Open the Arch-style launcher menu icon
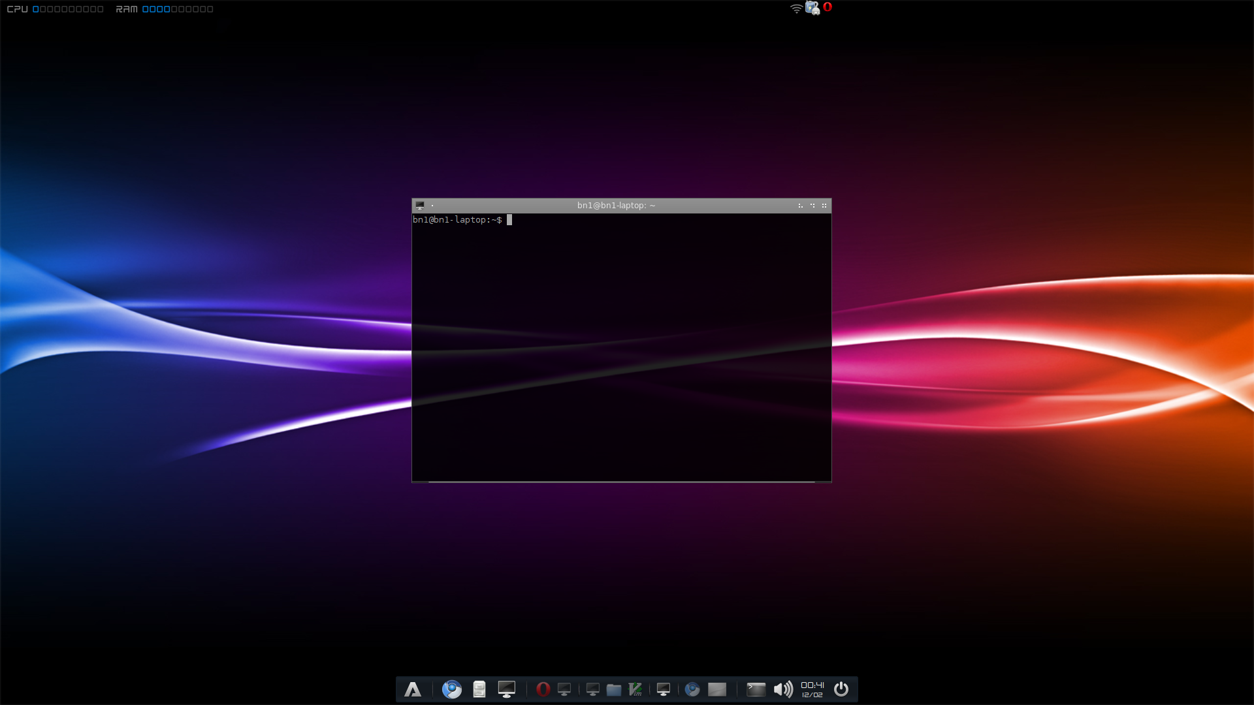 coord(413,689)
